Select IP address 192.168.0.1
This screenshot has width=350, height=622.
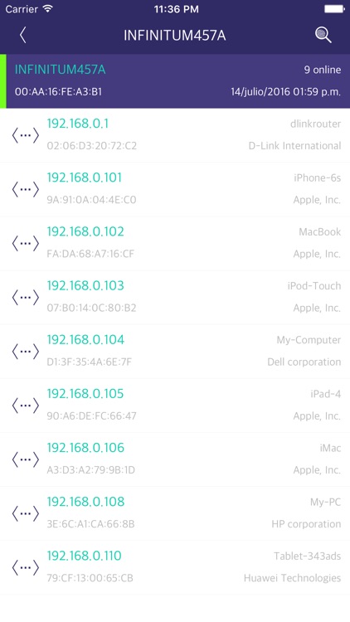(78, 124)
